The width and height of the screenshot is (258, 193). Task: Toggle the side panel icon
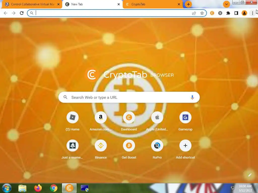pos(236,13)
